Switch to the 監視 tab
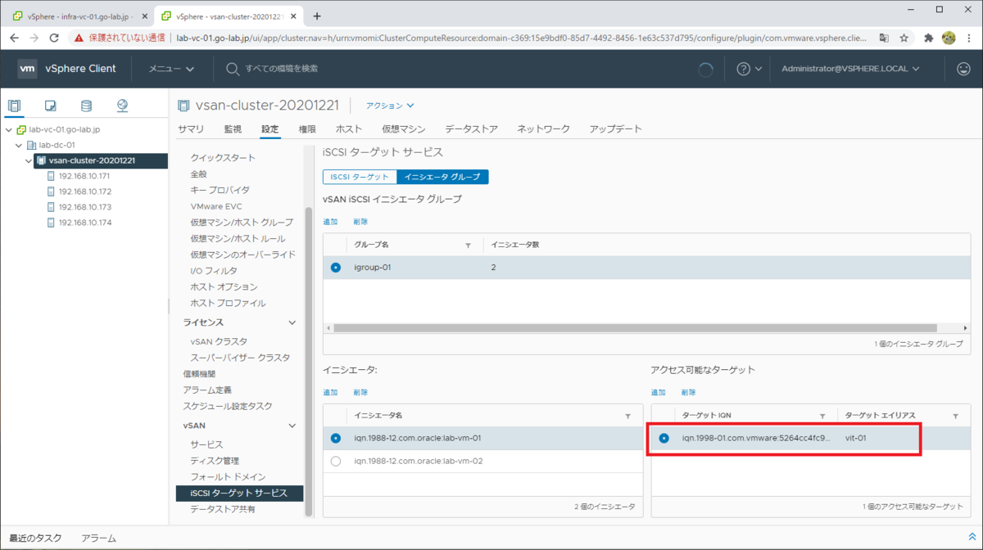983x550 pixels. tap(233, 129)
